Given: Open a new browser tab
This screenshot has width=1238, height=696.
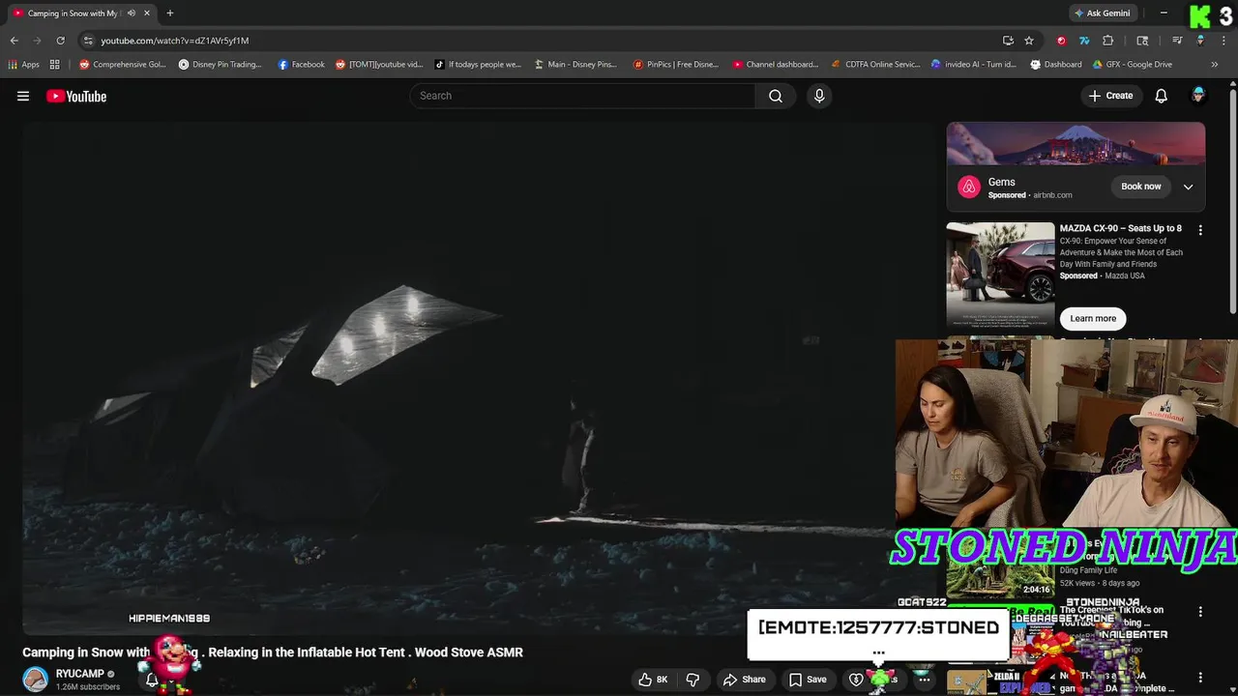Looking at the screenshot, I should [x=170, y=14].
